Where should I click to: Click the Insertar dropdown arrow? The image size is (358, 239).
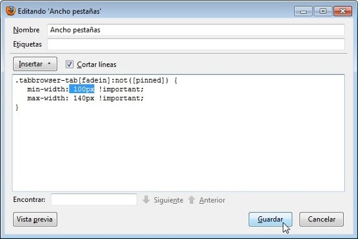coord(49,64)
